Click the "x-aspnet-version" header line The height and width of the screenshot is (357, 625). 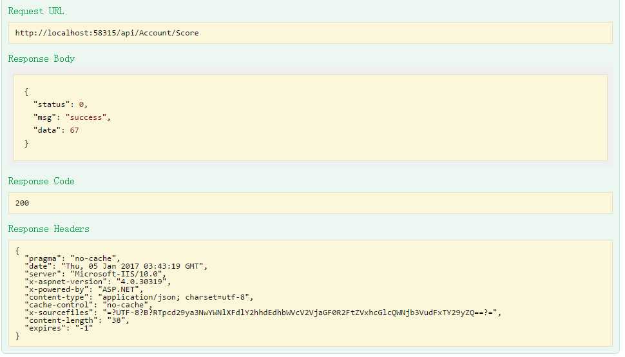click(98, 282)
